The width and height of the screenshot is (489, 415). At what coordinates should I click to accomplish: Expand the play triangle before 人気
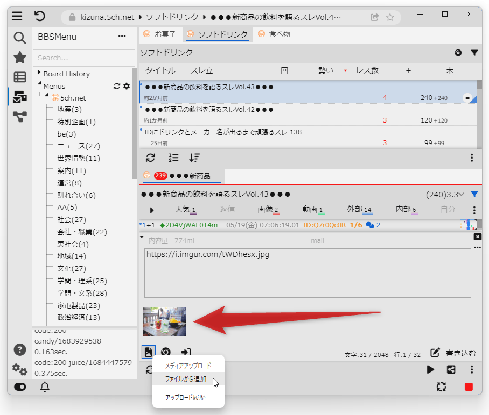pyautogui.click(x=151, y=210)
